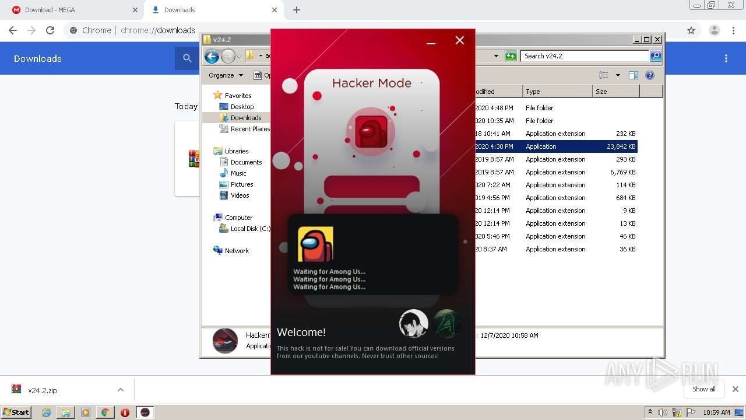Open the Chrome Downloads three-dot menu

[726, 58]
